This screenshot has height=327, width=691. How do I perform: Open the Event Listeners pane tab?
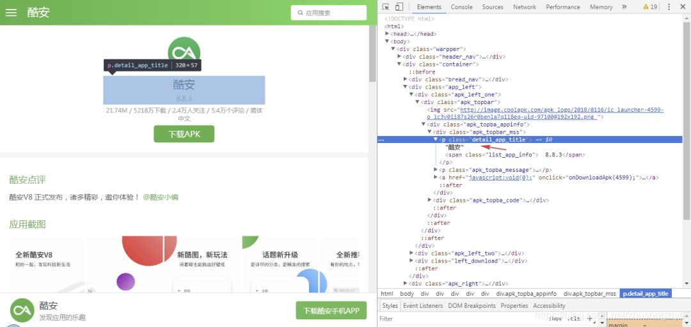click(x=423, y=305)
